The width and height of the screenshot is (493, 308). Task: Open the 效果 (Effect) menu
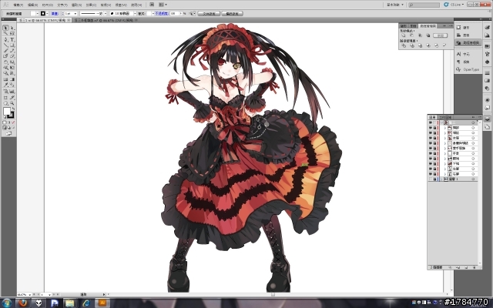(91, 5)
